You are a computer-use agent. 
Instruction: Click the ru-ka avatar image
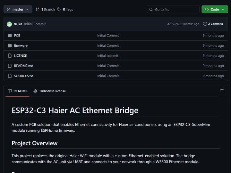pos(9,24)
